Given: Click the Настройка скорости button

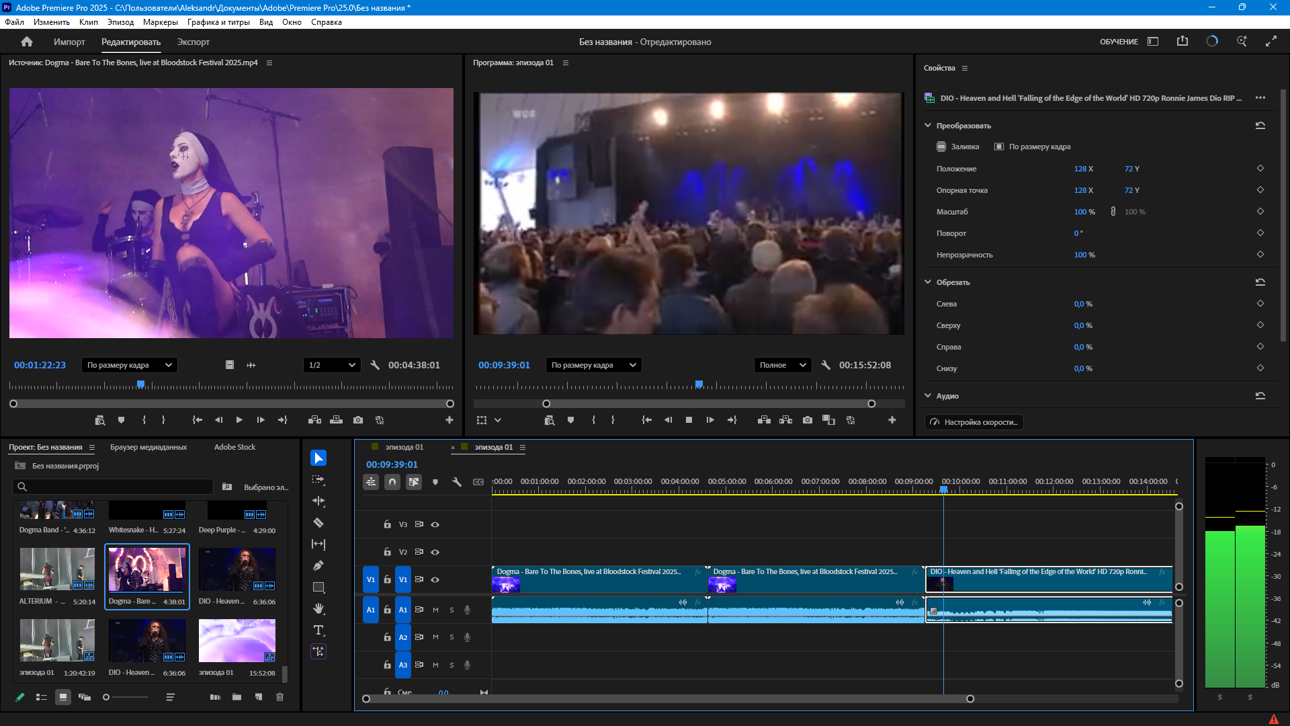Looking at the screenshot, I should click(x=974, y=422).
